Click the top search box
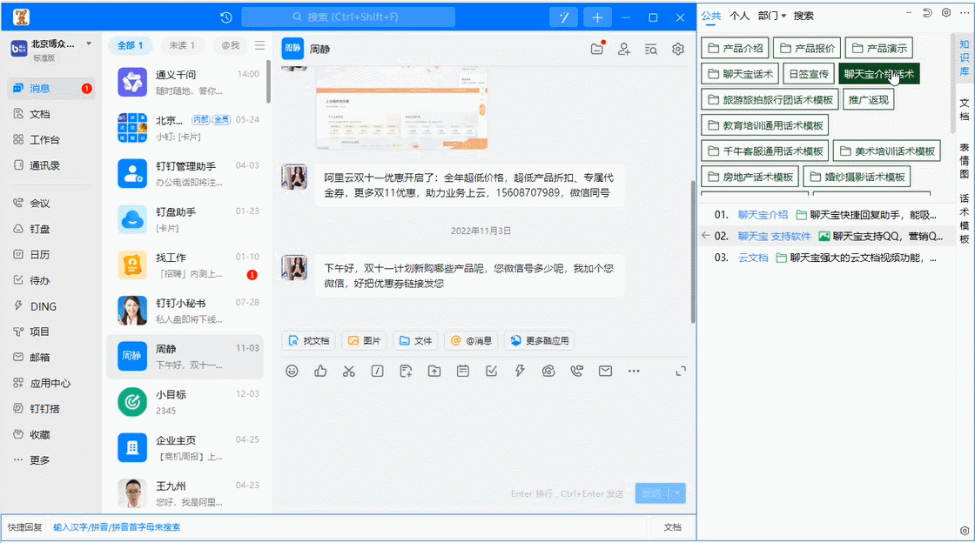The image size is (975, 543). pyautogui.click(x=348, y=17)
